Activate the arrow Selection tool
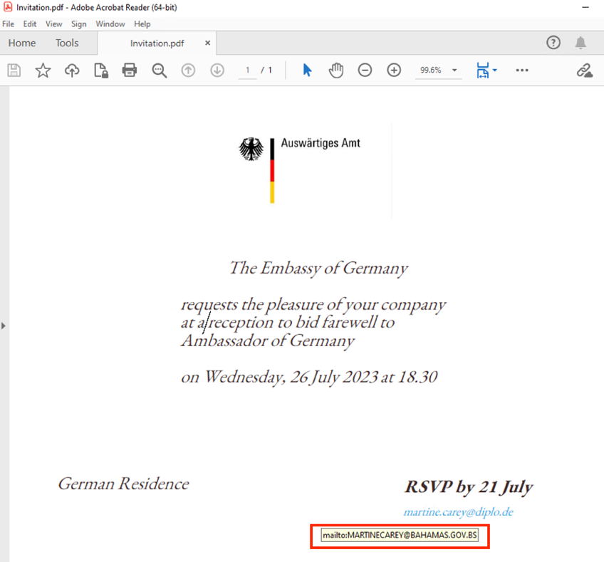This screenshot has height=562, width=604. 307,71
